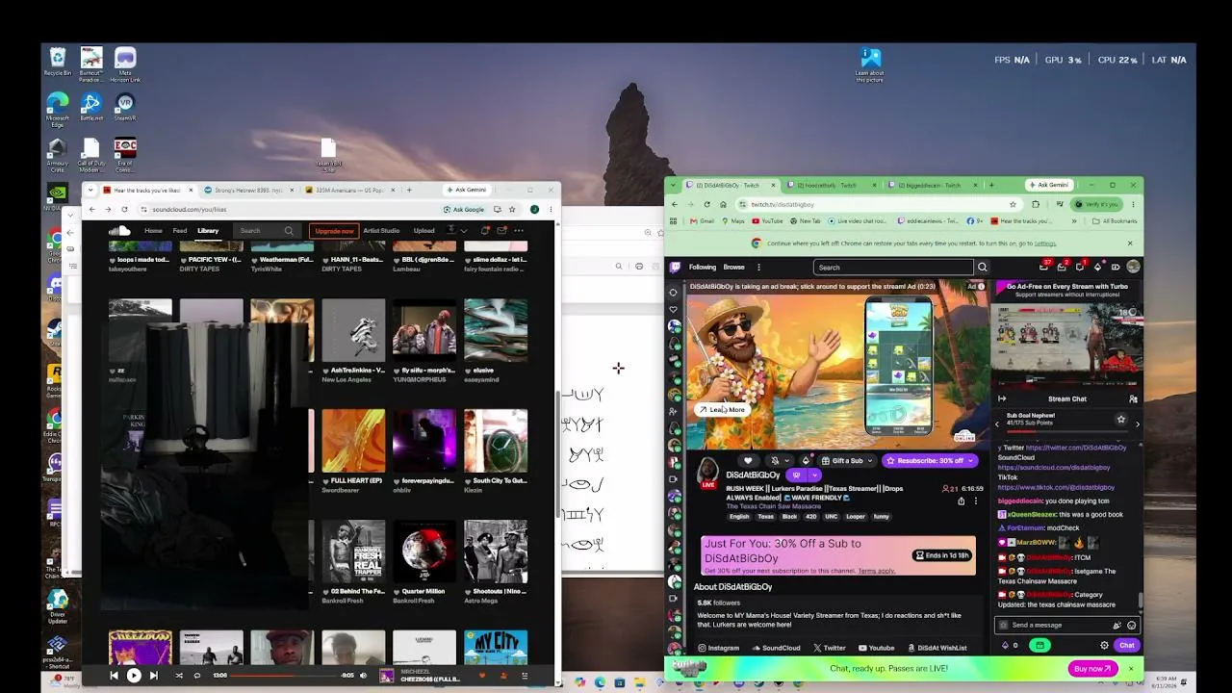1232x693 pixels.
Task: Switch to the hoodcathorty Twitch tab
Action: tap(832, 185)
